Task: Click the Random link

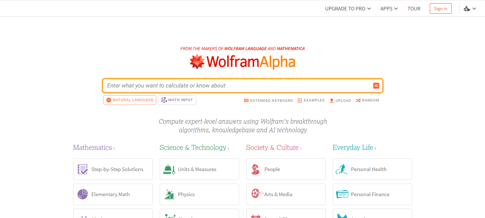Action: 367,100
